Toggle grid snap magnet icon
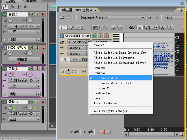187x140 pixels. tap(140, 28)
